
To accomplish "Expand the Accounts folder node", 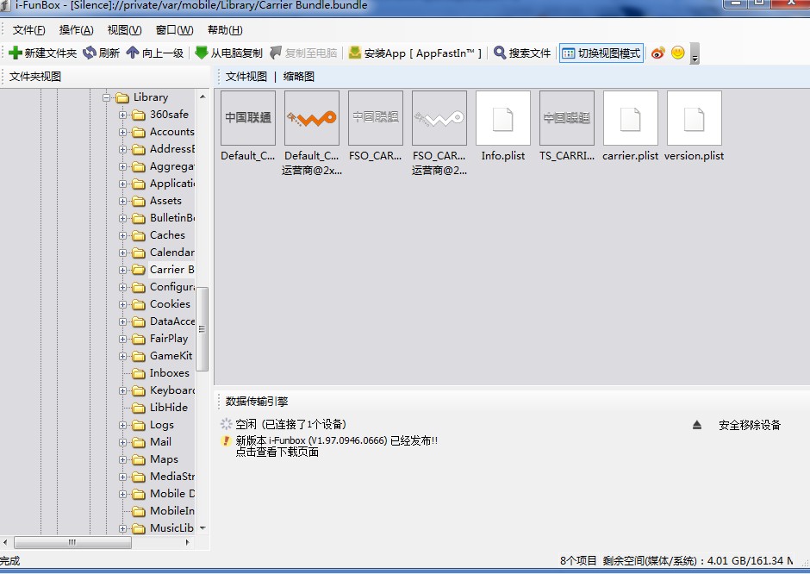I will click(123, 132).
